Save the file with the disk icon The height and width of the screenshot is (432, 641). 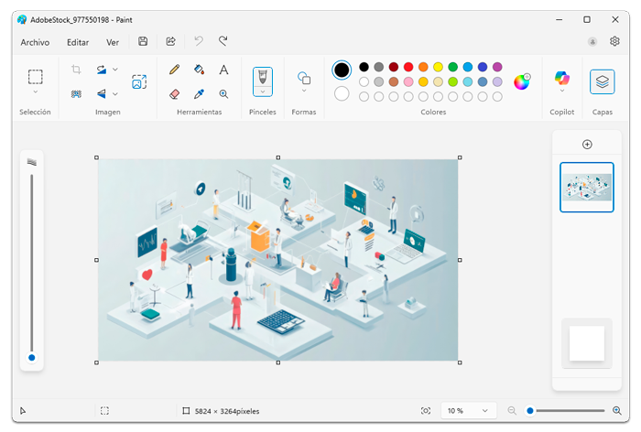click(x=143, y=41)
